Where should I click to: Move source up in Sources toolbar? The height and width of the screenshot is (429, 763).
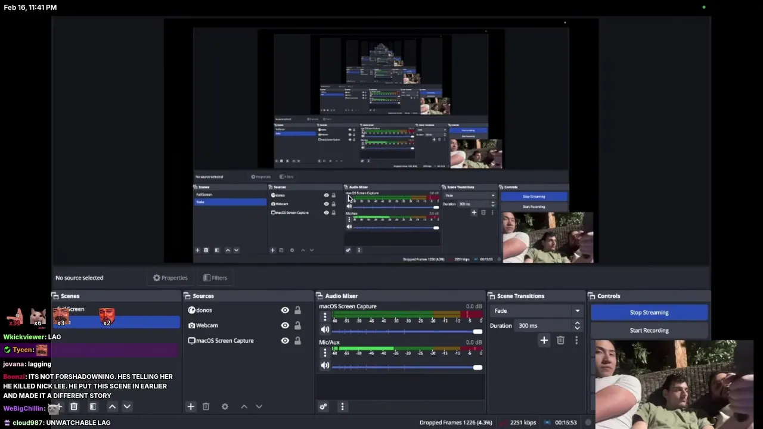(x=244, y=406)
